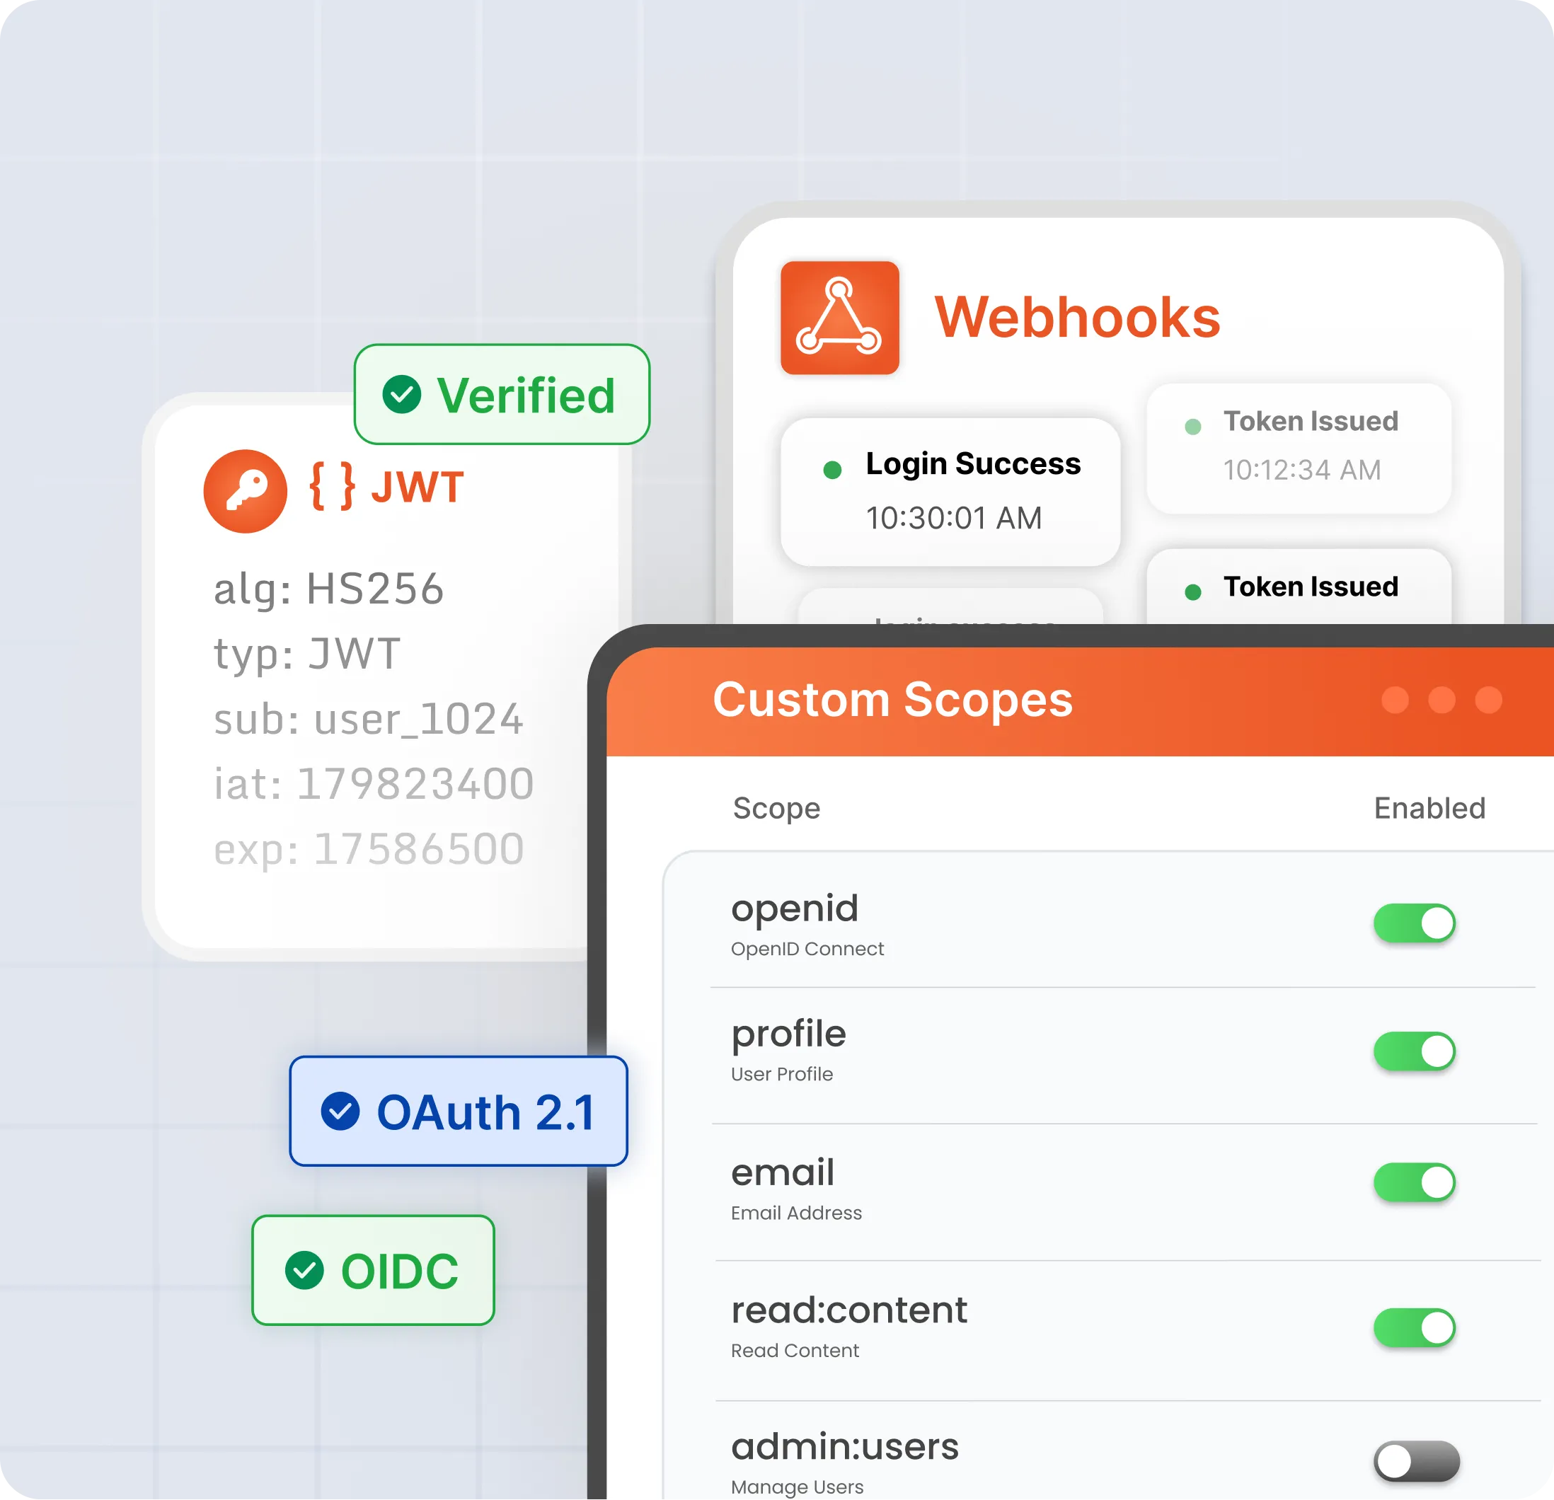Click the Verified badge
Image resolution: width=1554 pixels, height=1500 pixels.
point(502,394)
